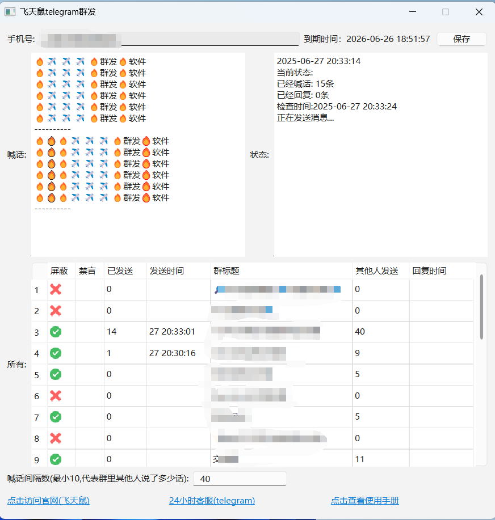Click the 已发送 value 0 in row 6
Screen dimensions: 495x520
coord(109,395)
